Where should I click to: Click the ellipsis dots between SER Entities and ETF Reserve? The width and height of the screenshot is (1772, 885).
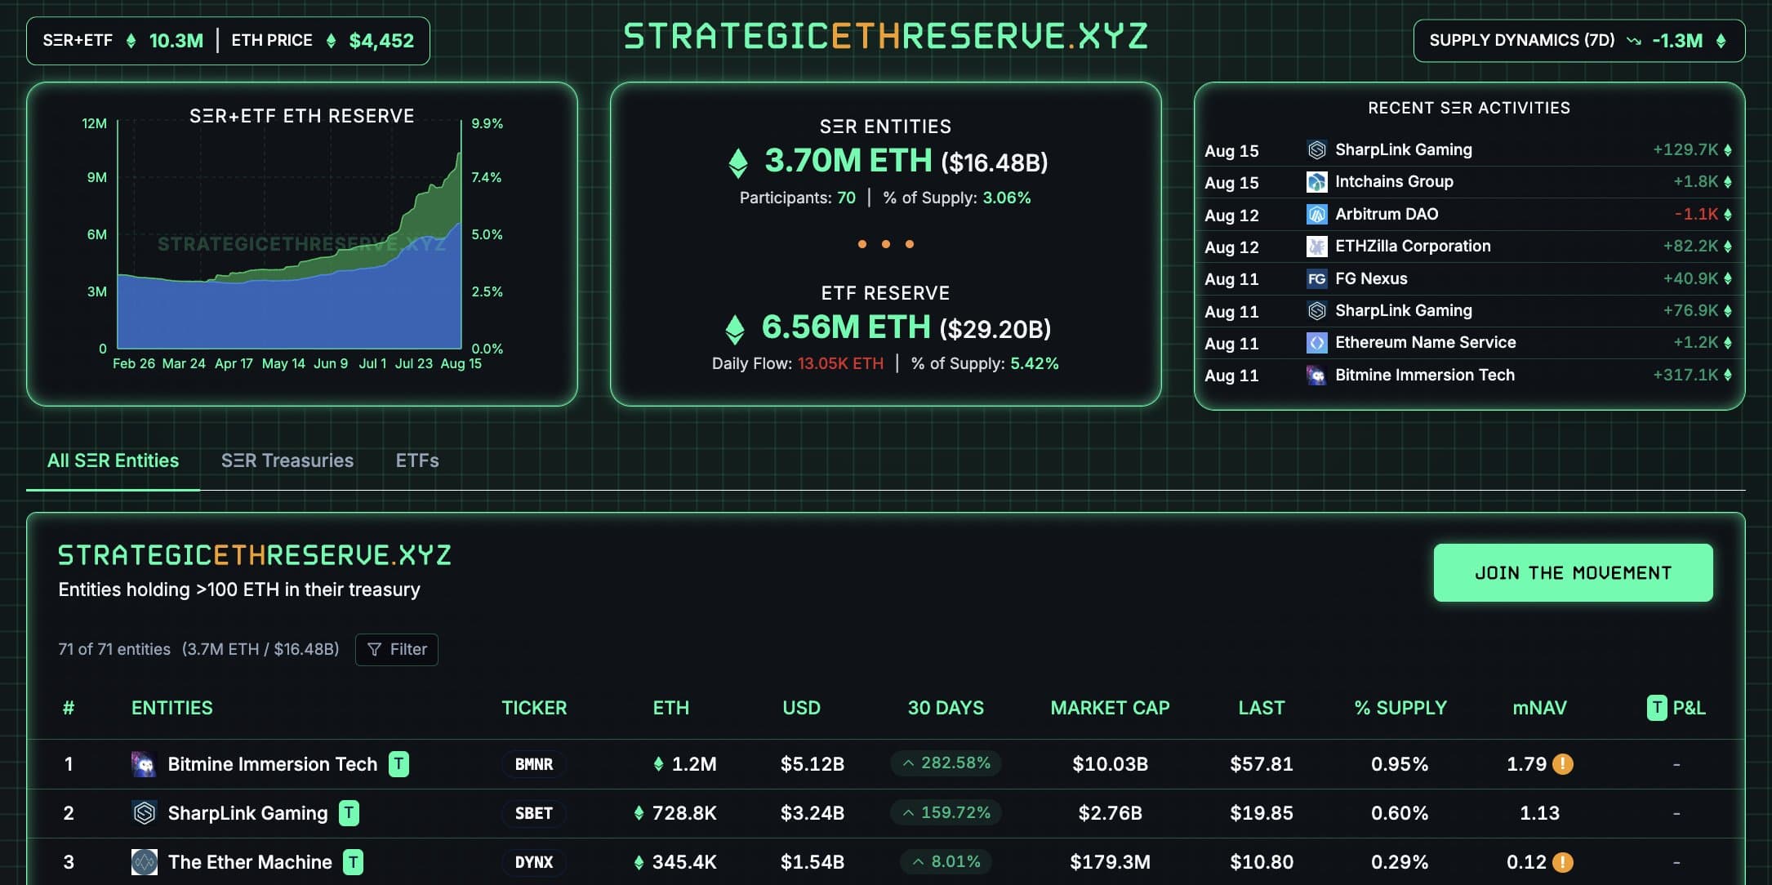(x=886, y=243)
